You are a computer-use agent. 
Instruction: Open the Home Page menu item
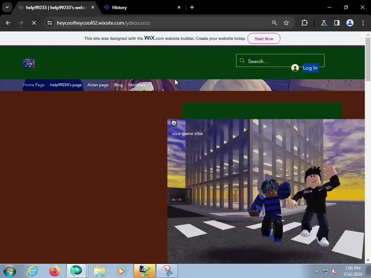coord(34,85)
